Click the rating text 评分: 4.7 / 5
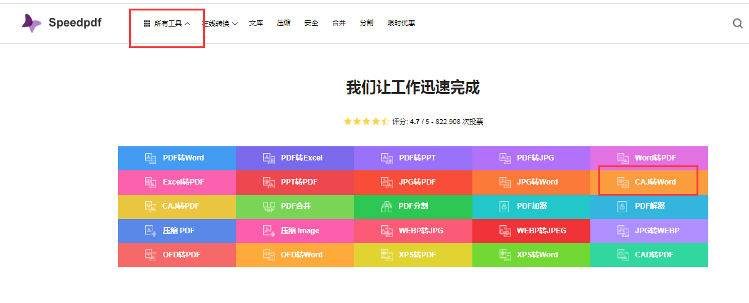749x303 pixels. point(411,122)
